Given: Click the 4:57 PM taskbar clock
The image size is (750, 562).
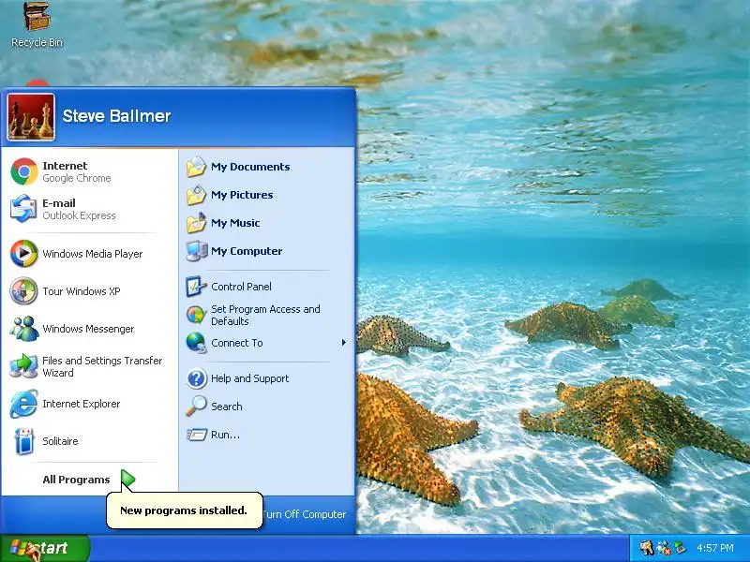Looking at the screenshot, I should [x=715, y=548].
